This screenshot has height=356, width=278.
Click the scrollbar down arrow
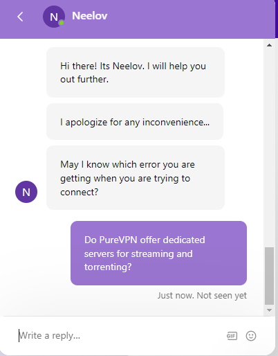click(269, 310)
